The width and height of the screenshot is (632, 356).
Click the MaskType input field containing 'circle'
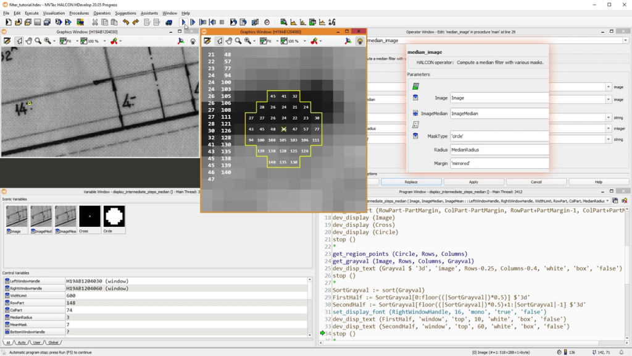click(499, 136)
